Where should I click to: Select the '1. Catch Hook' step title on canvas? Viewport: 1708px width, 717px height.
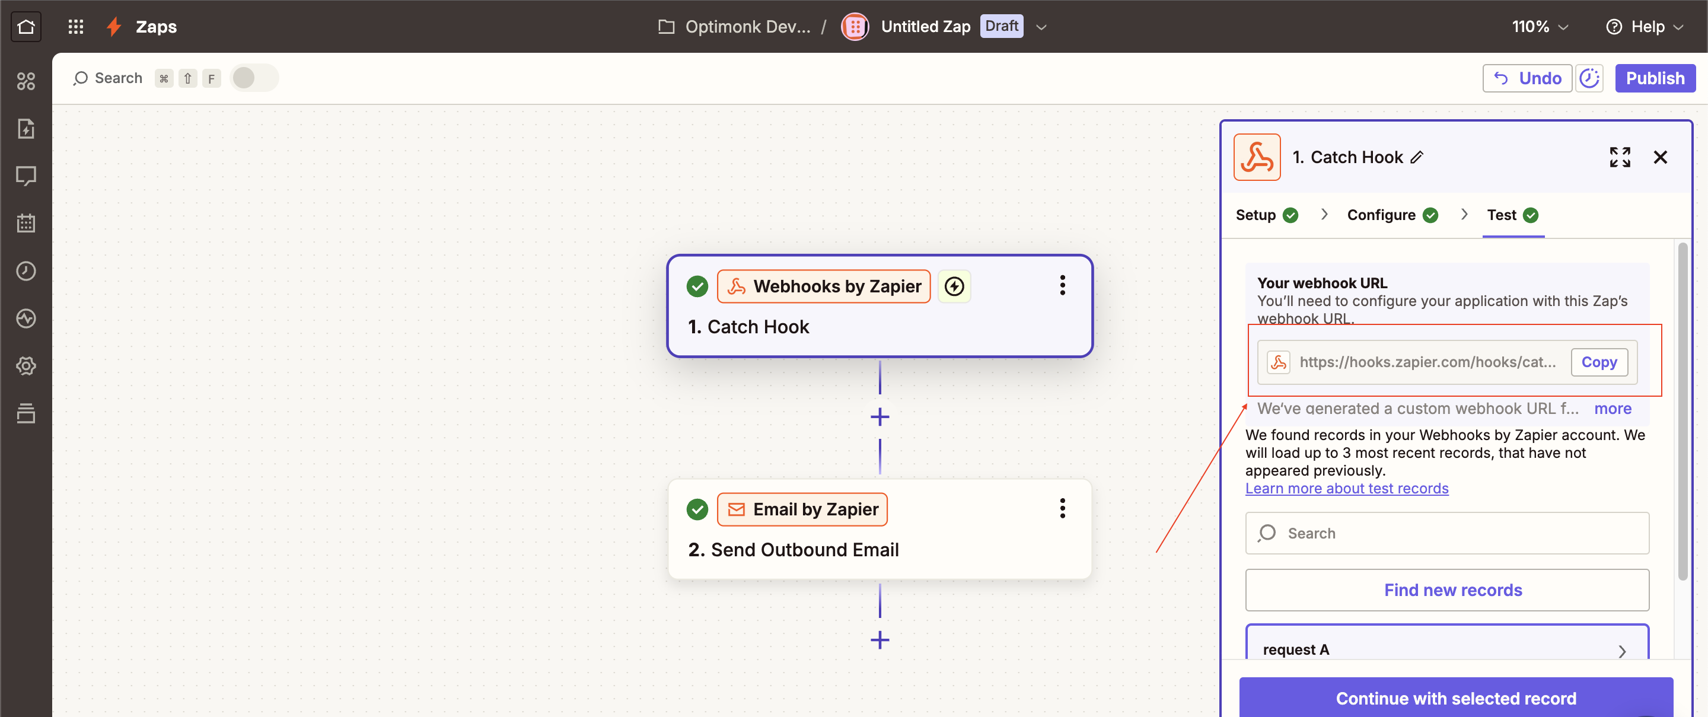(748, 327)
